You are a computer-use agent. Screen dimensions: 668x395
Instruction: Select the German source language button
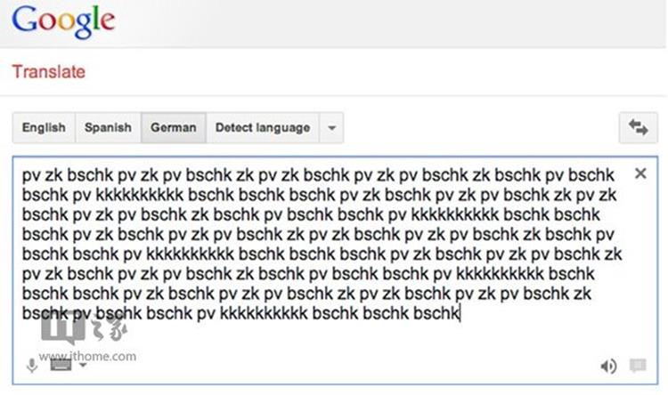pyautogui.click(x=174, y=128)
